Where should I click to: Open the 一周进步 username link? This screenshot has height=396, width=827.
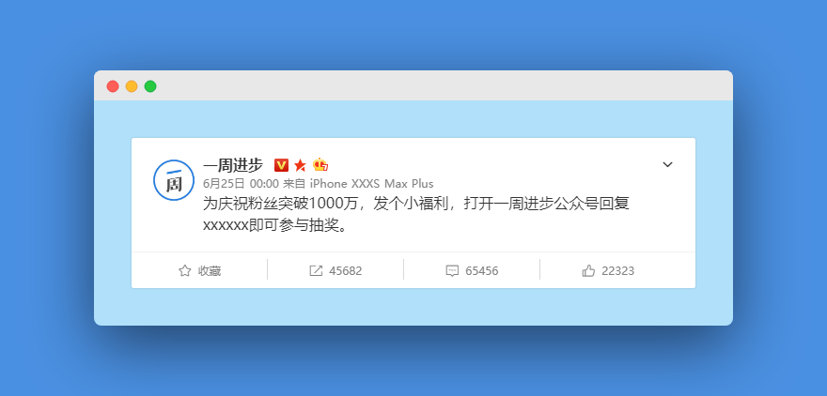233,165
